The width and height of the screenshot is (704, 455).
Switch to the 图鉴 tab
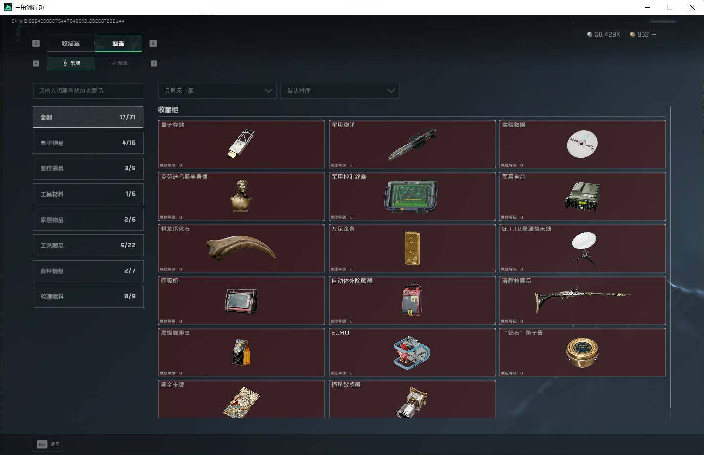point(118,43)
